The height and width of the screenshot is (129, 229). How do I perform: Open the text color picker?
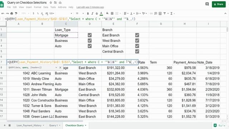coord(101,14)
